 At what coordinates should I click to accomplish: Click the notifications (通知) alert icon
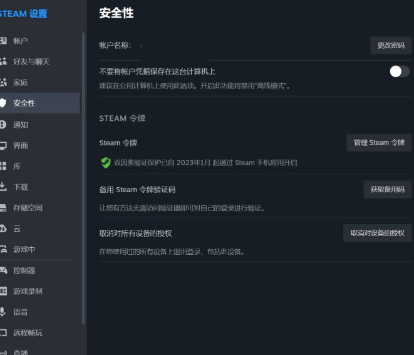tap(3, 125)
